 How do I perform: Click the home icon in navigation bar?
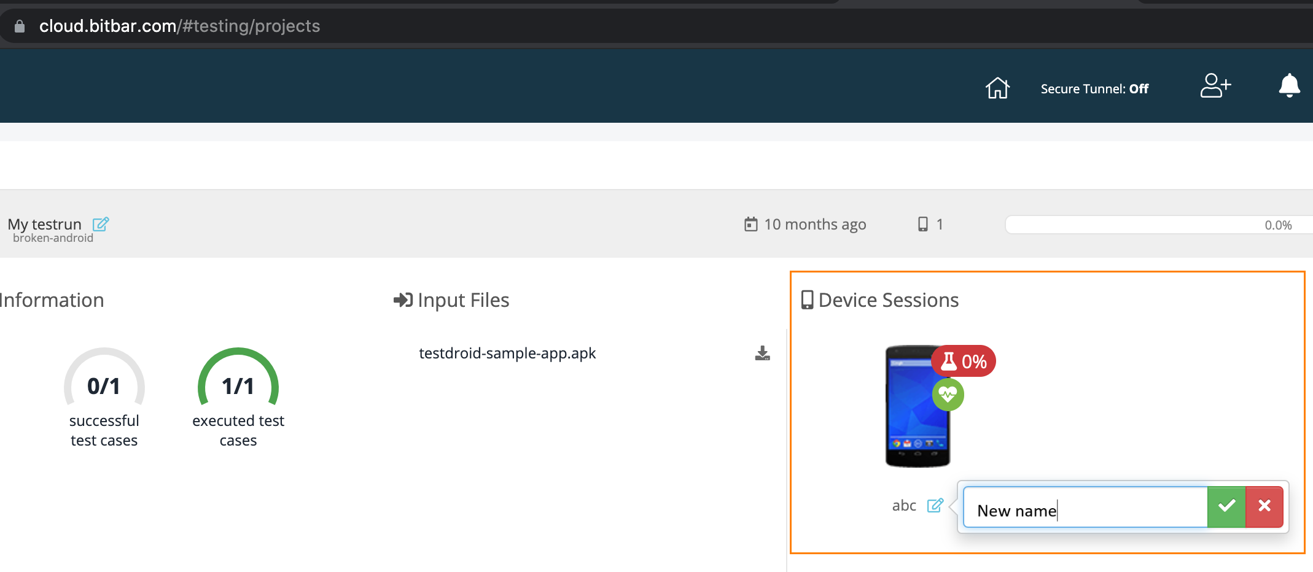pyautogui.click(x=997, y=88)
